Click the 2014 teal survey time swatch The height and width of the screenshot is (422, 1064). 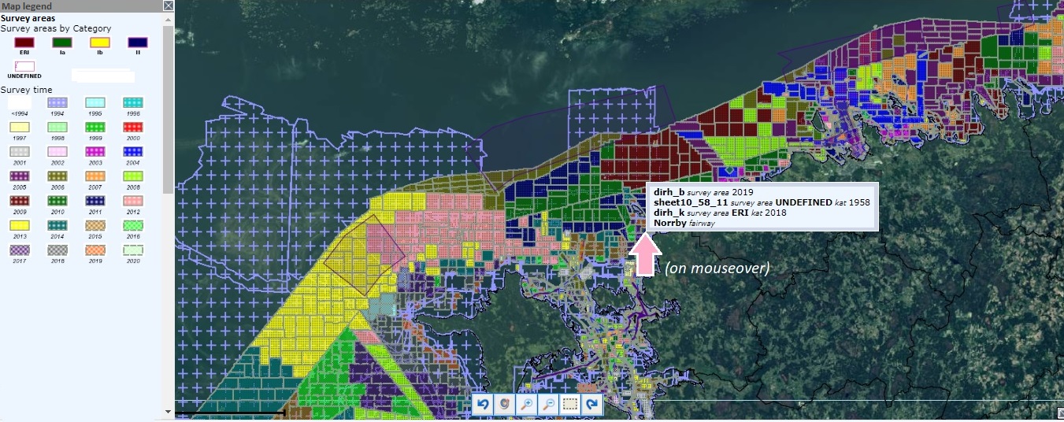[57, 224]
